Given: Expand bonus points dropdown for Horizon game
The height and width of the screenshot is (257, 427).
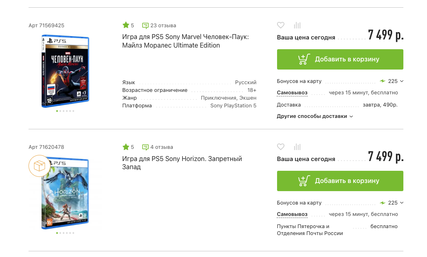Looking at the screenshot, I should (402, 203).
